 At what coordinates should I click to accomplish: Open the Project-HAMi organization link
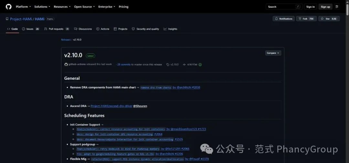[x=21, y=19]
